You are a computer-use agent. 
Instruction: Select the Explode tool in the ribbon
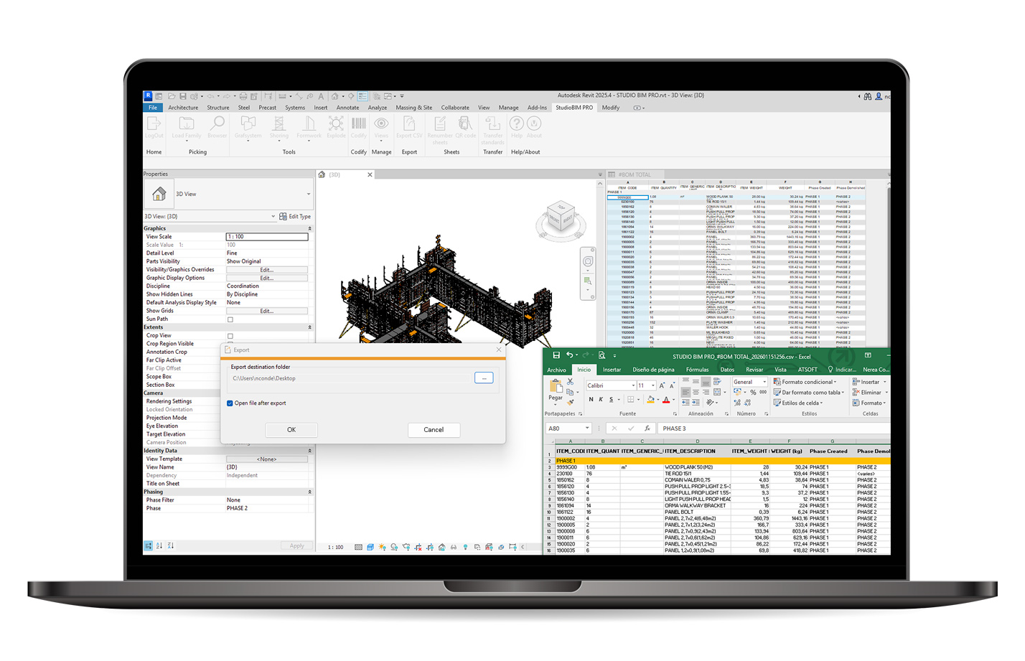point(336,126)
